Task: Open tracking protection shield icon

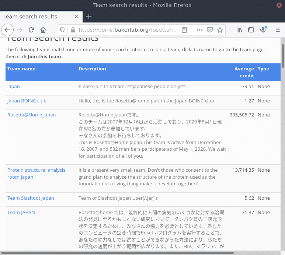Action: [62, 30]
